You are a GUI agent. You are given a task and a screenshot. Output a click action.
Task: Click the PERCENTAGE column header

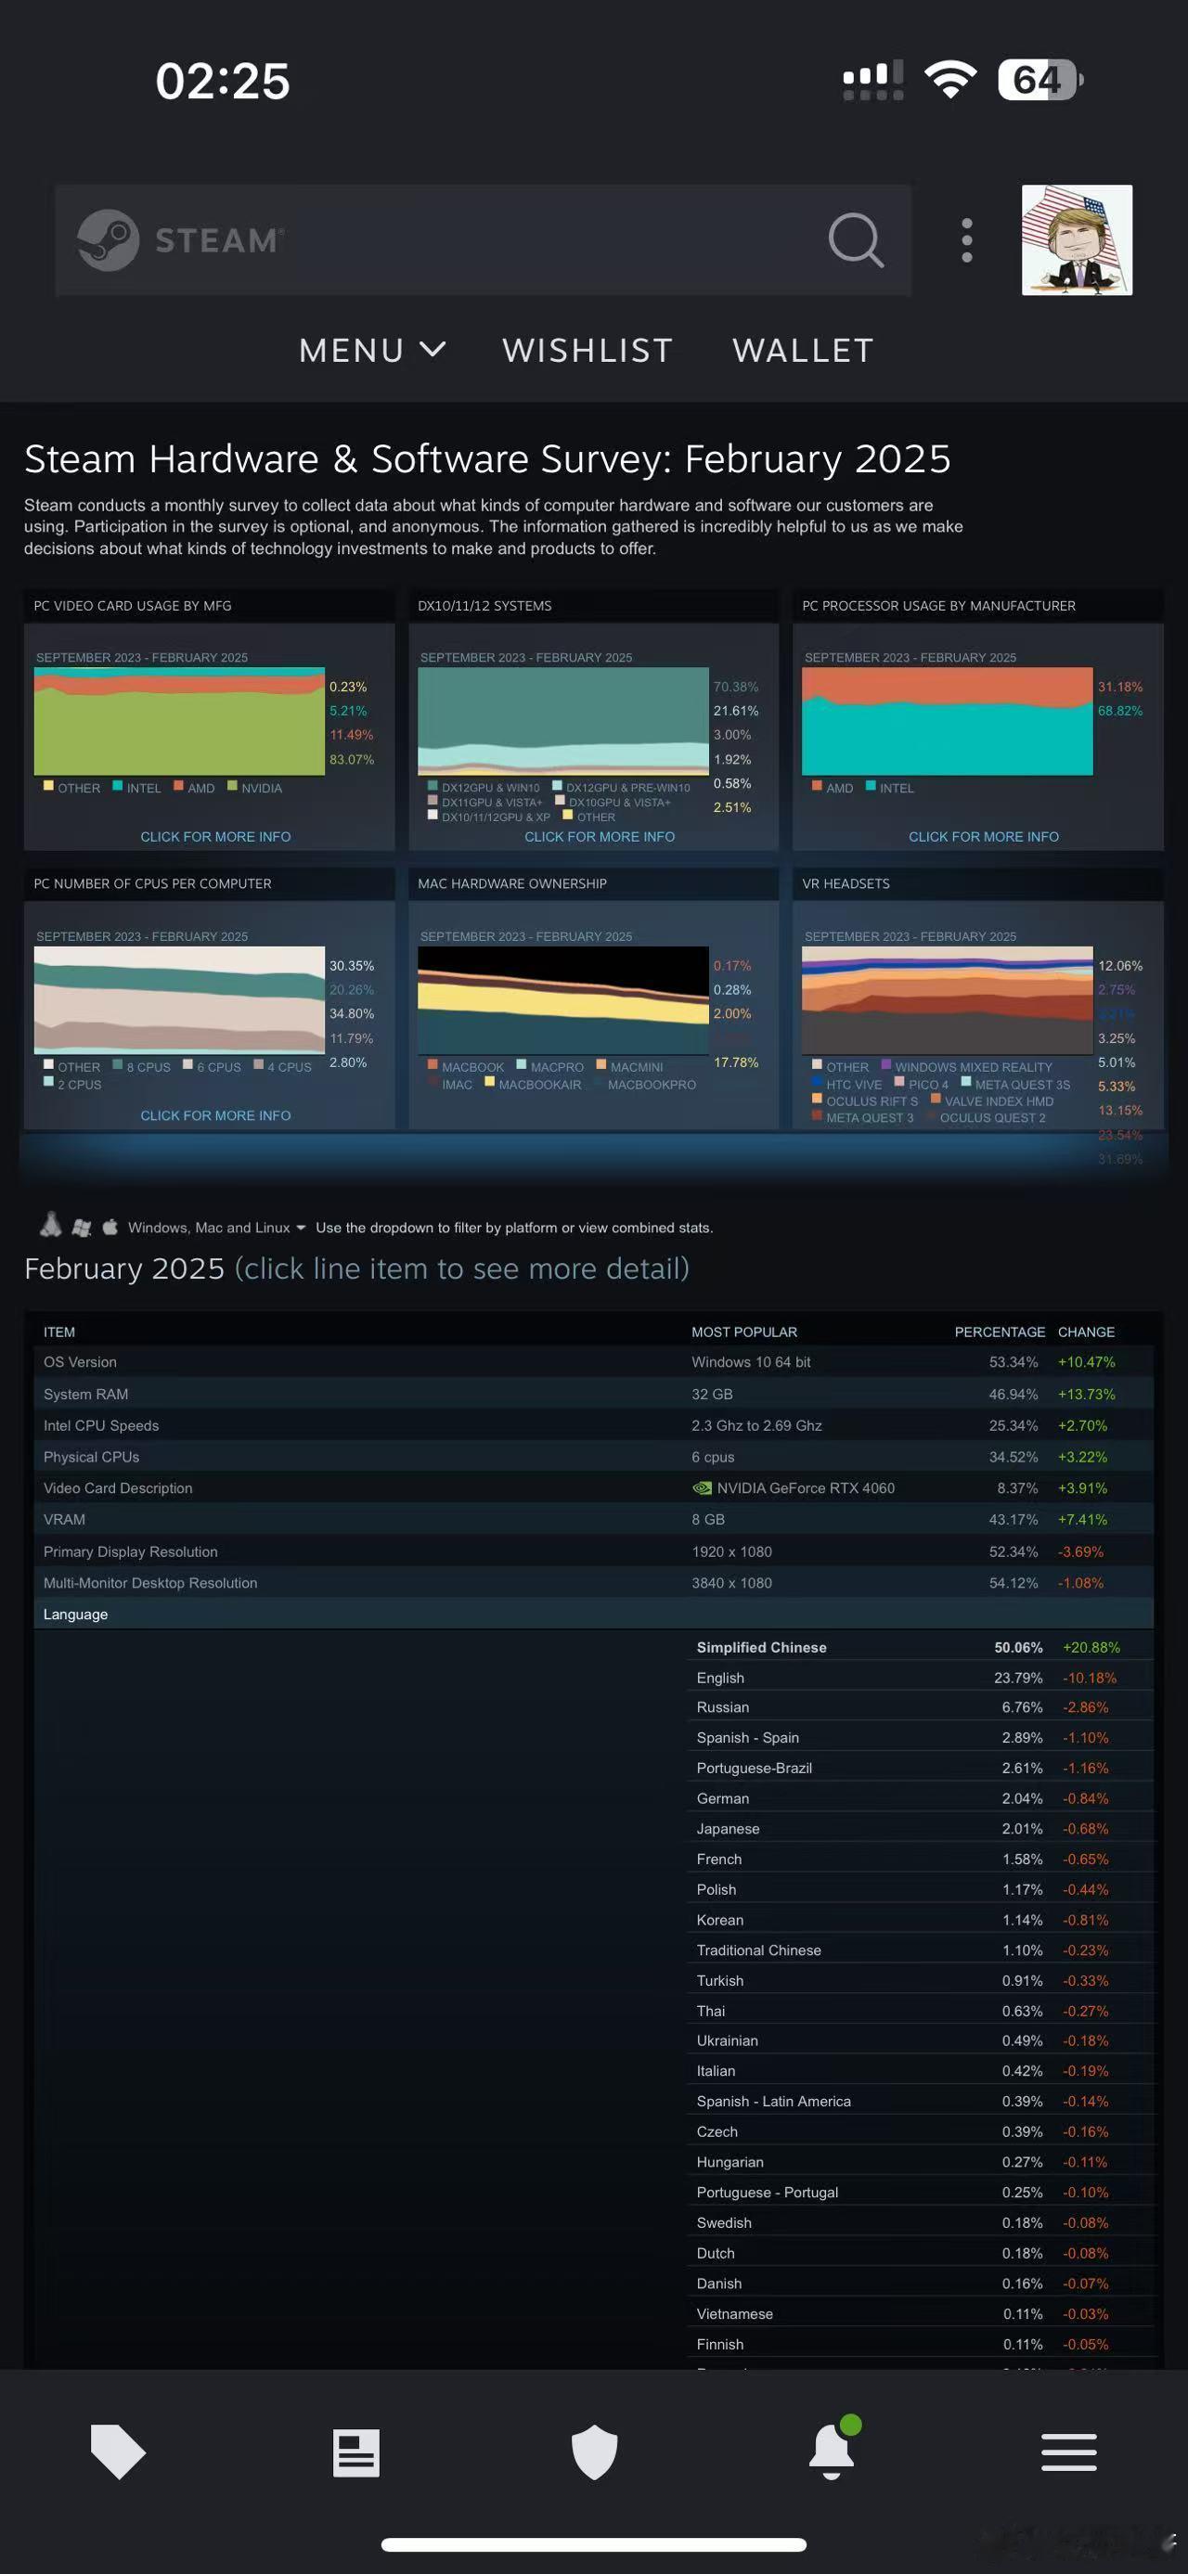(x=1000, y=1332)
